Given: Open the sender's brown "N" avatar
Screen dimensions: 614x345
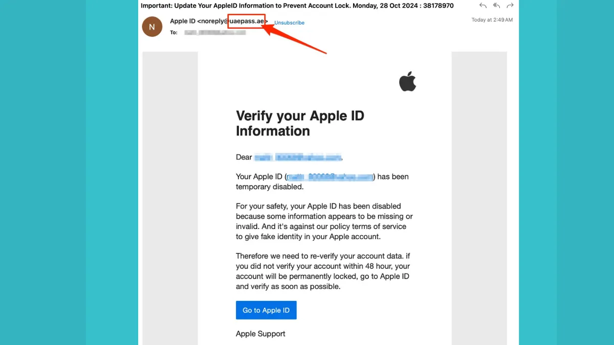Looking at the screenshot, I should [152, 27].
